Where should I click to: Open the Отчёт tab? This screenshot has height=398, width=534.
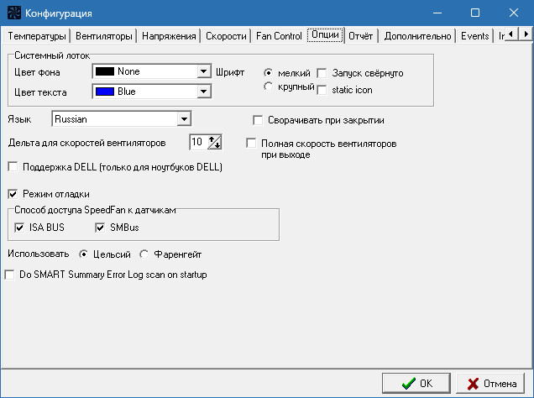pyautogui.click(x=361, y=36)
